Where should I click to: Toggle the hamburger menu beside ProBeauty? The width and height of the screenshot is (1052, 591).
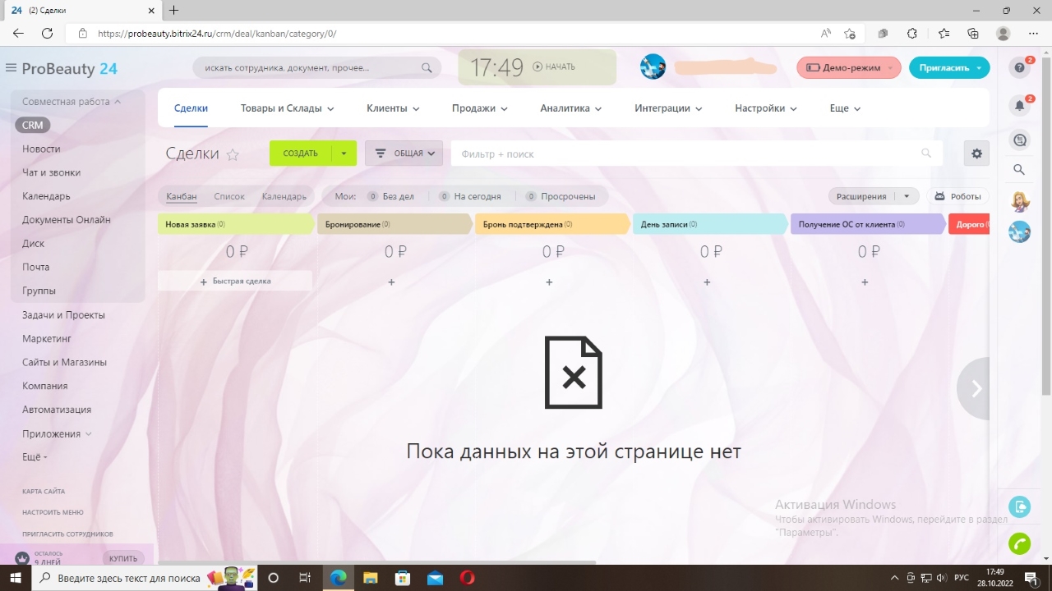click(x=11, y=68)
